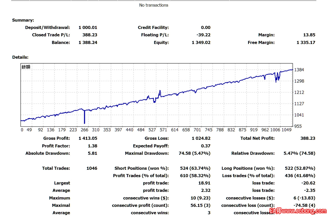
Task: Select the Total Trades value 1046
Action: 92,168
